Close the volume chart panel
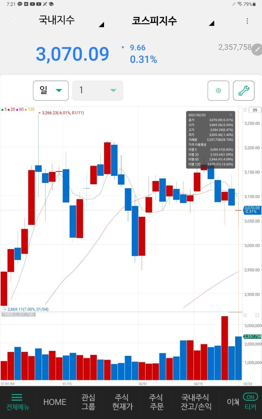262x419 pixels. pos(257,315)
